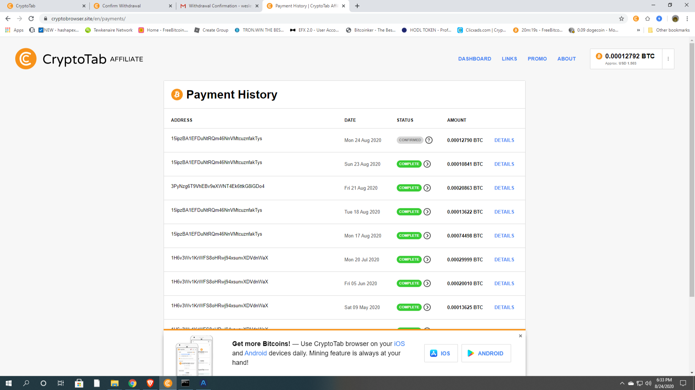View DETAILS for 0.00013625 BTC payment
The image size is (695, 390).
pos(504,307)
